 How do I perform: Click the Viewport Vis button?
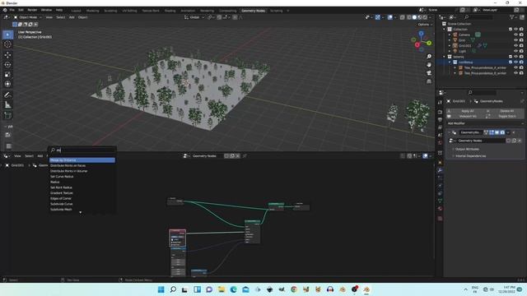tap(465, 116)
